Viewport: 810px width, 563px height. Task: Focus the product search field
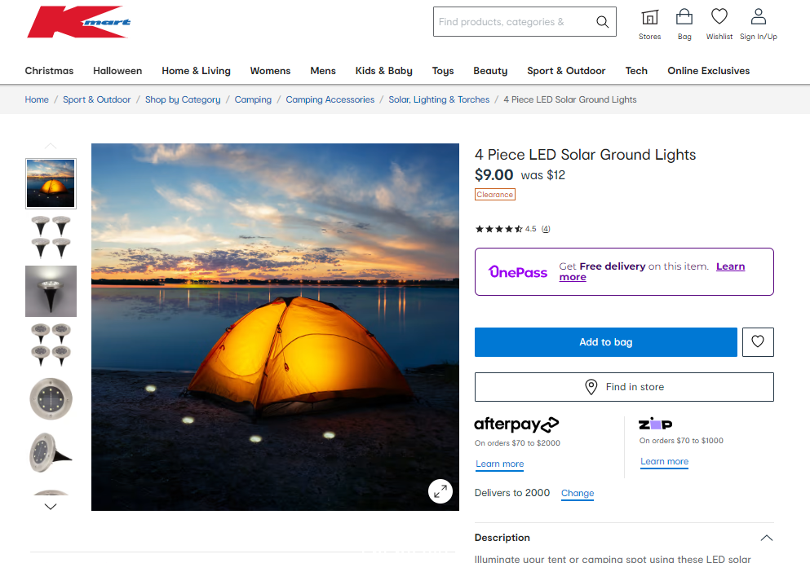(x=514, y=22)
